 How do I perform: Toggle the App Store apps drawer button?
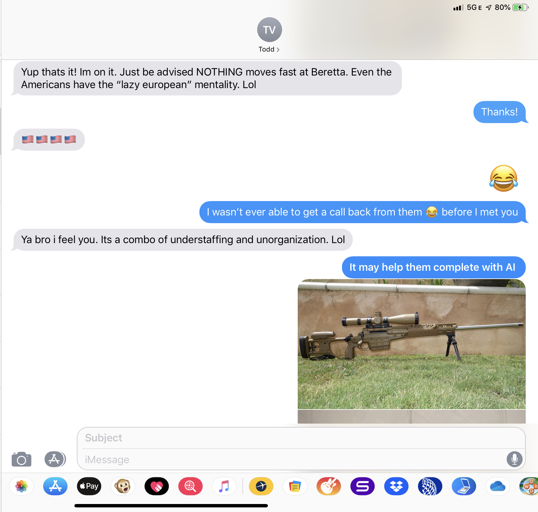coord(55,459)
